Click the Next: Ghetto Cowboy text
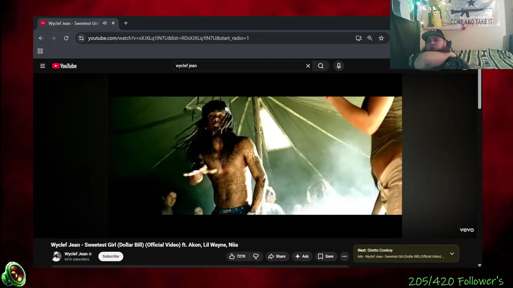Image resolution: width=513 pixels, height=288 pixels. (x=375, y=250)
